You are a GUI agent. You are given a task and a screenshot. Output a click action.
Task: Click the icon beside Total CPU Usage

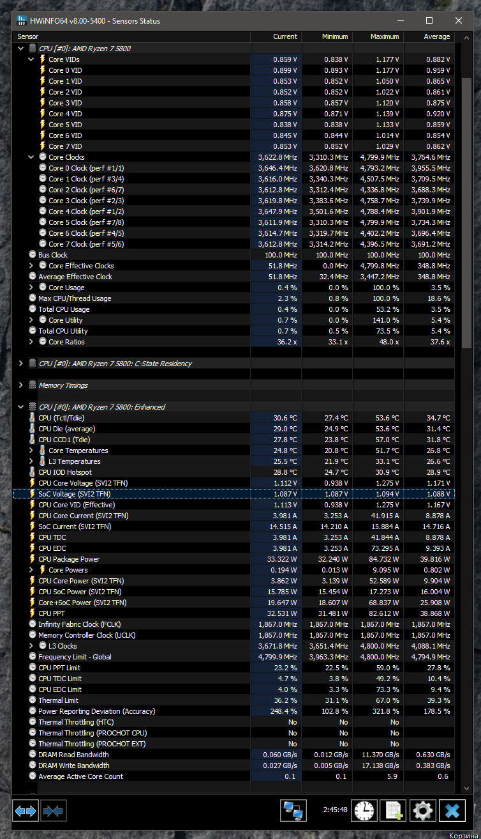tap(33, 309)
